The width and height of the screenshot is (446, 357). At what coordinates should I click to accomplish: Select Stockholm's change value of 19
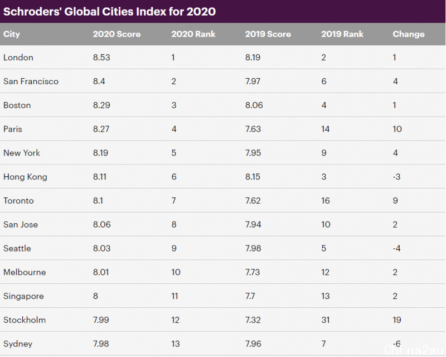click(x=397, y=320)
